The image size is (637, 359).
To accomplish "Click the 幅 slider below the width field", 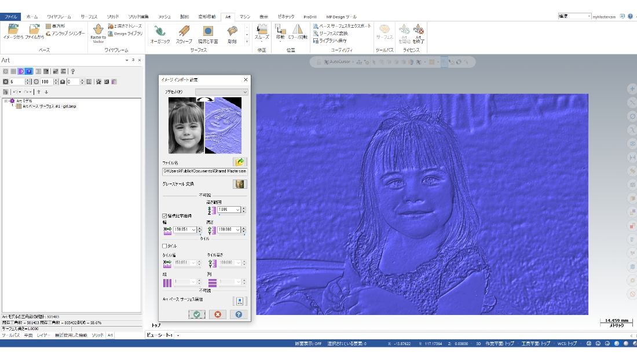I will [x=187, y=235].
